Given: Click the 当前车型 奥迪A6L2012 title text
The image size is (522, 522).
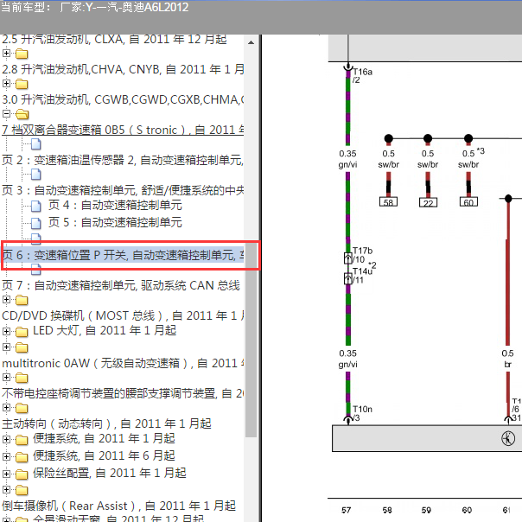Looking at the screenshot, I should [95, 7].
